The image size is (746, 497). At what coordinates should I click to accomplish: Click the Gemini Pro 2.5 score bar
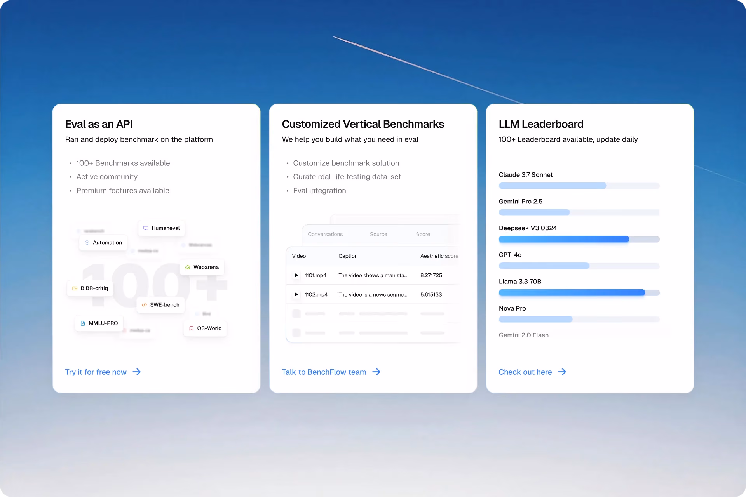tap(579, 212)
